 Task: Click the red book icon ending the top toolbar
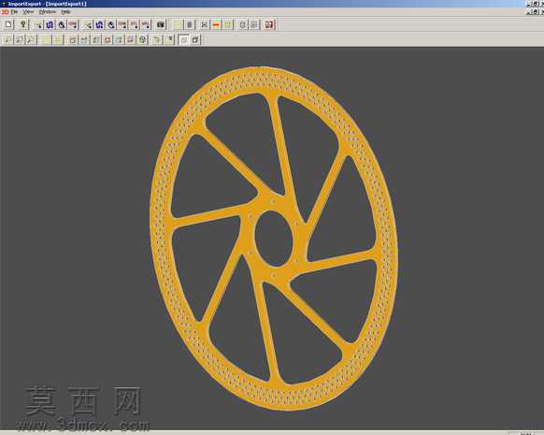tap(269, 24)
